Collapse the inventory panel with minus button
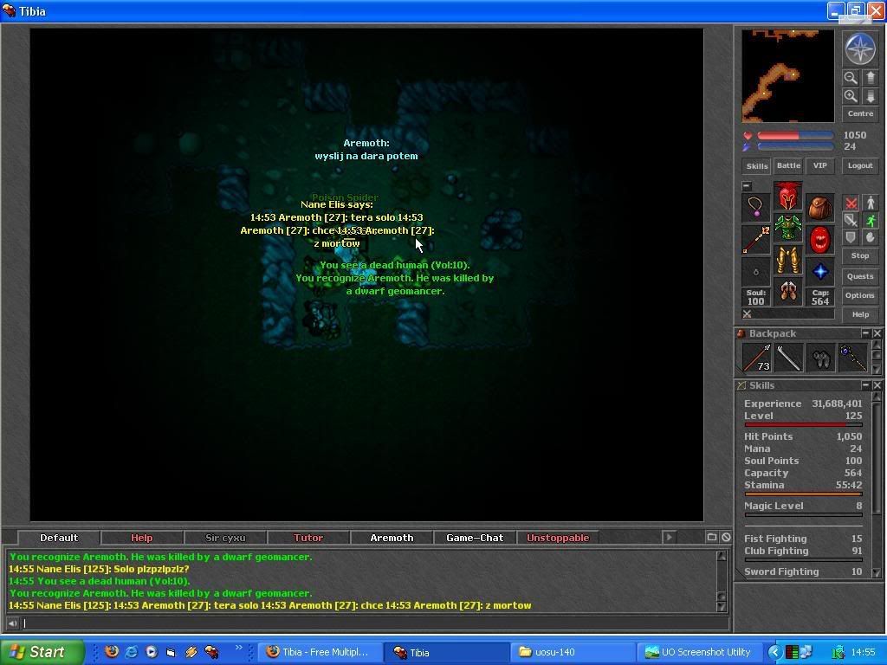 click(747, 185)
